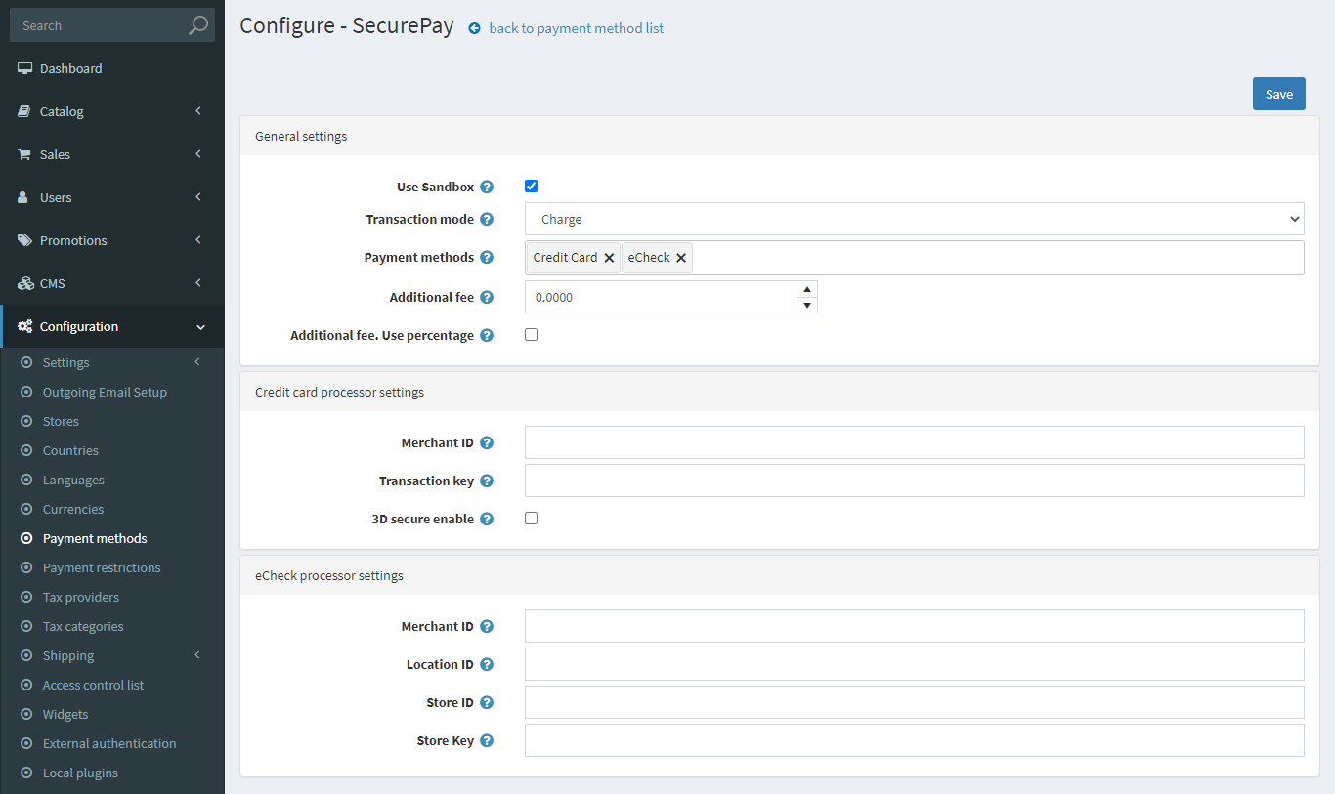Click the Users person icon
The height and width of the screenshot is (794, 1335).
pos(23,197)
